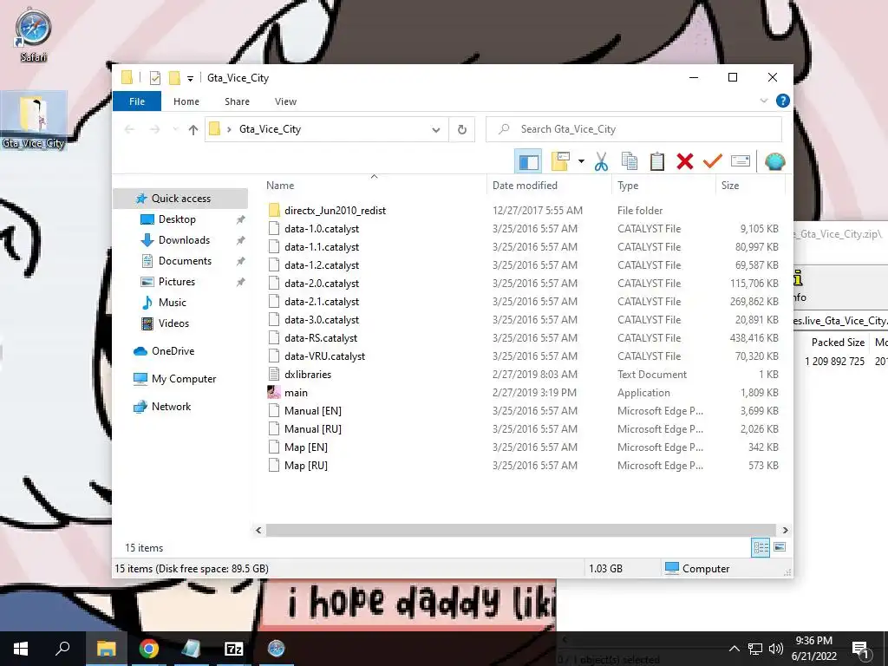Click the Search Gta_Vice_City field
Viewport: 888px width, 666px height.
pos(634,129)
